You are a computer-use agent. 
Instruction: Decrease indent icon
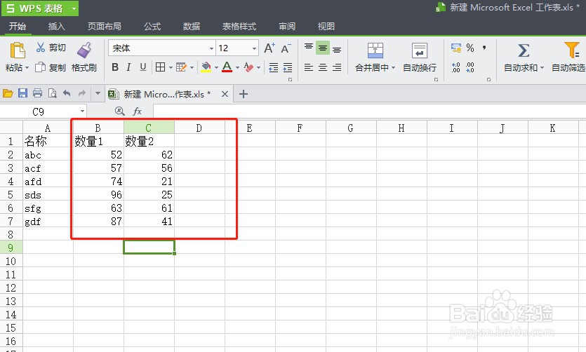[274, 67]
